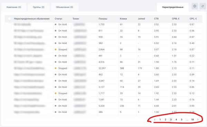207x127 pixels.
Task: Select the CPC value 0.40
Action: point(192,43)
